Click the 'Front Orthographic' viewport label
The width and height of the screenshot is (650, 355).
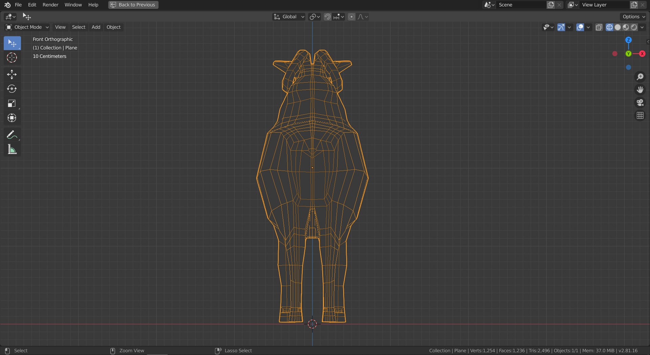click(x=53, y=39)
